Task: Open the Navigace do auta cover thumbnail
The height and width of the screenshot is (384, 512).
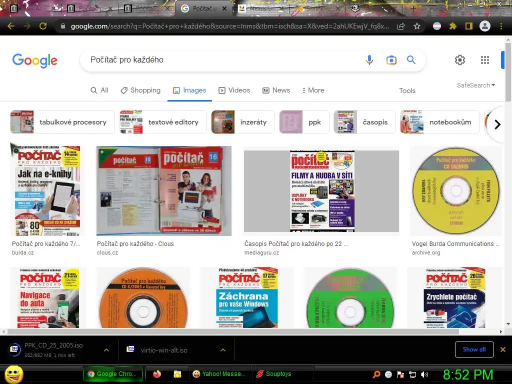Action: (x=48, y=297)
